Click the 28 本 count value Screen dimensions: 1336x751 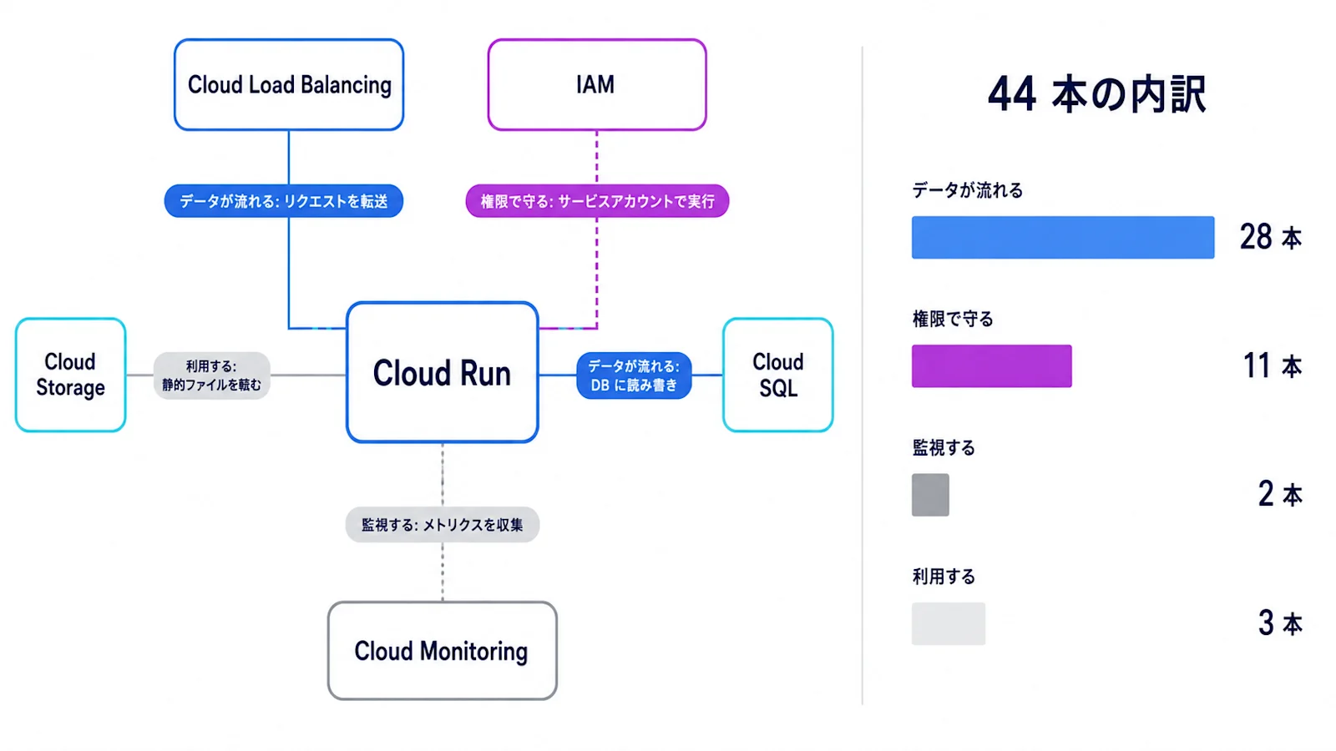1271,237
